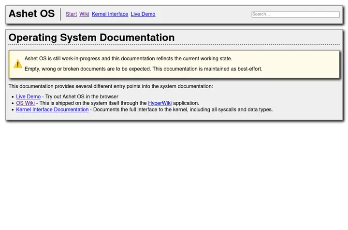Click the Operating System Documentation heading
Image resolution: width=348 pixels, height=230 pixels.
point(91,38)
